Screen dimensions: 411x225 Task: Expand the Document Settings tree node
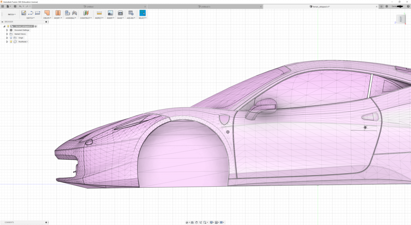pyautogui.click(x=7, y=30)
